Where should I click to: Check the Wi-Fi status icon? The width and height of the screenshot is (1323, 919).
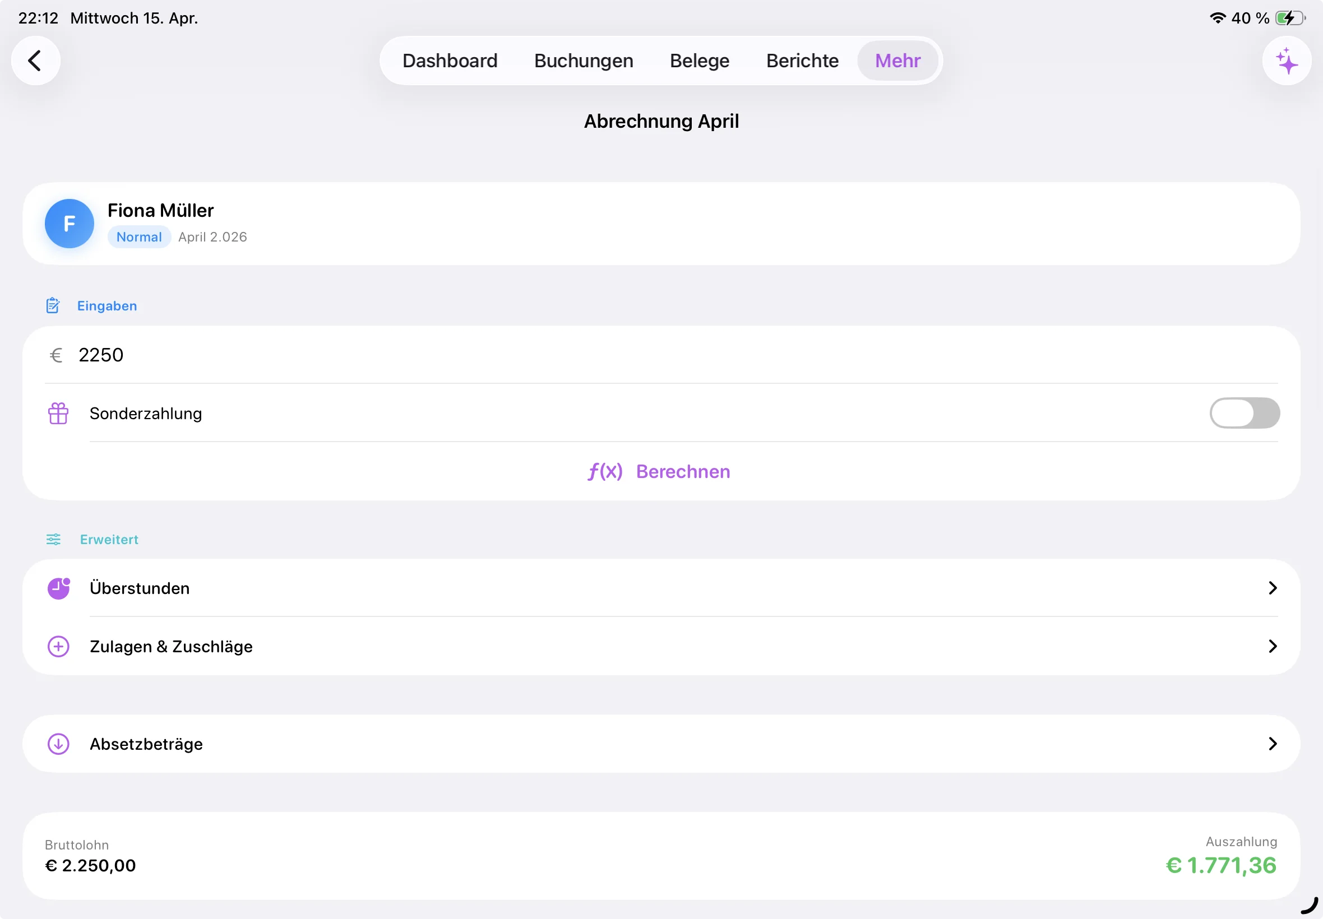1217,18
